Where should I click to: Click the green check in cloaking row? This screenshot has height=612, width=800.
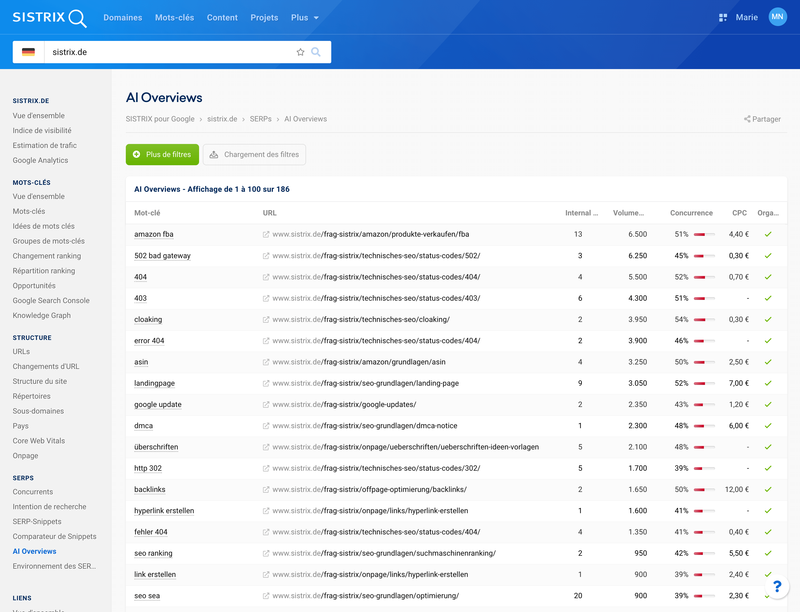point(768,320)
